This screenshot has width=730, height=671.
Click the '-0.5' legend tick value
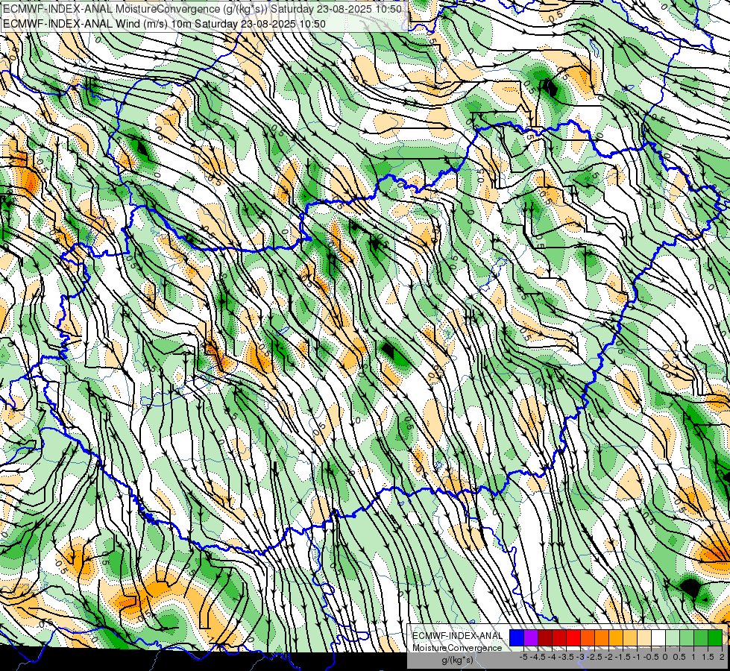pos(651,657)
